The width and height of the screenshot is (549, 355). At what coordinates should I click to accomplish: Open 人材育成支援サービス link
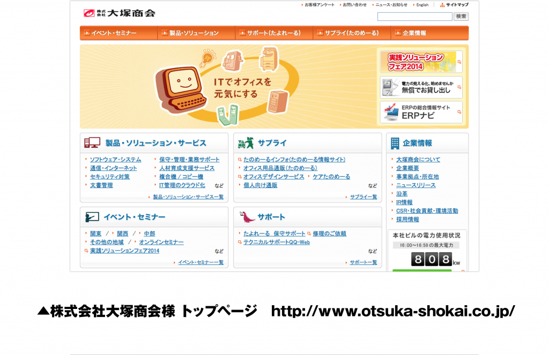187,168
